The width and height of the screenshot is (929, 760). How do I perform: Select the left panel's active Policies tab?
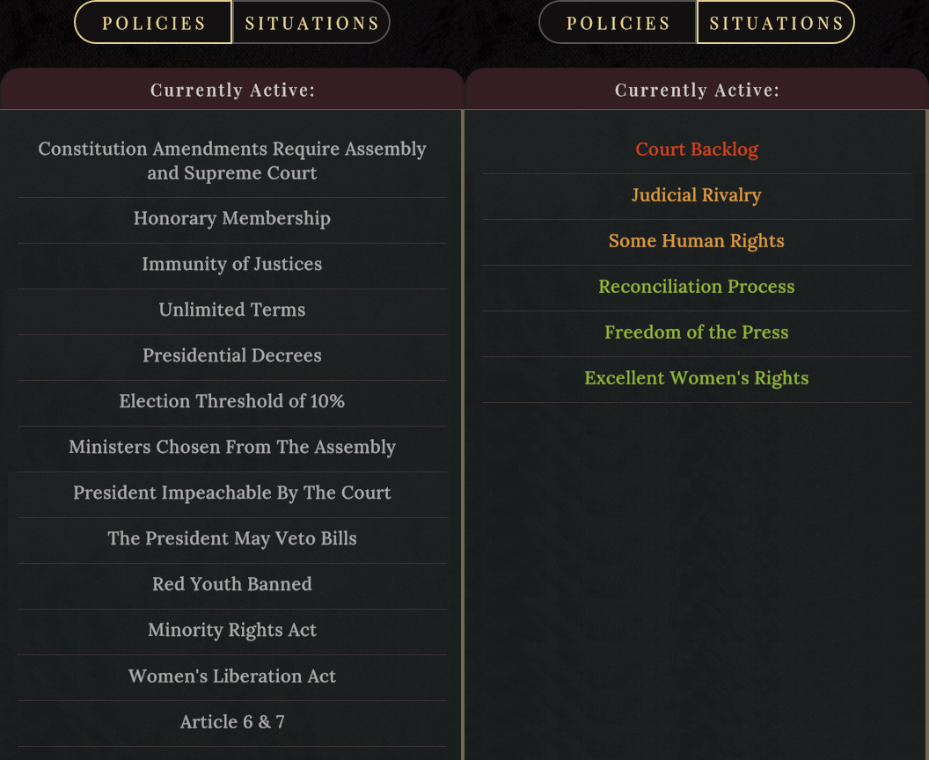153,23
